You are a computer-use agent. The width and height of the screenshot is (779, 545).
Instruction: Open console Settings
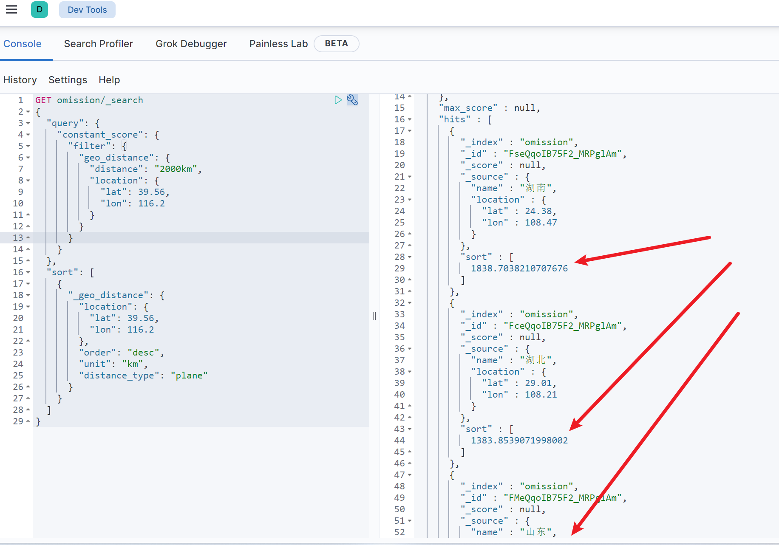coord(68,80)
